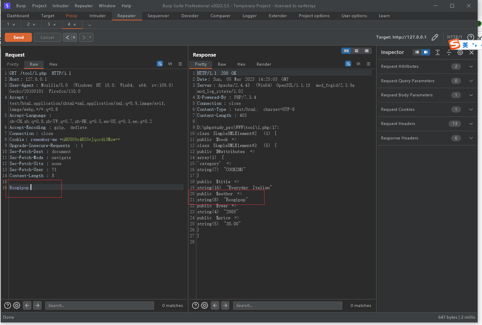Select Repeater tab number 1
The height and width of the screenshot is (325, 482).
point(8,24)
